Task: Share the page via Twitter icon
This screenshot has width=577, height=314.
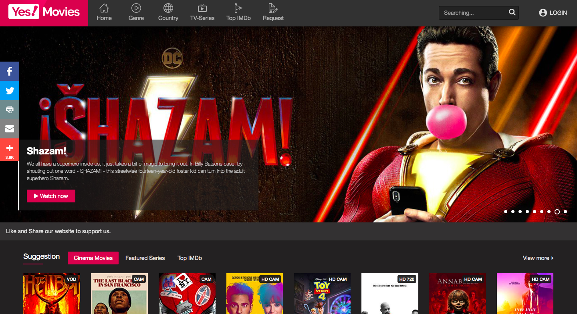Action: pos(10,91)
